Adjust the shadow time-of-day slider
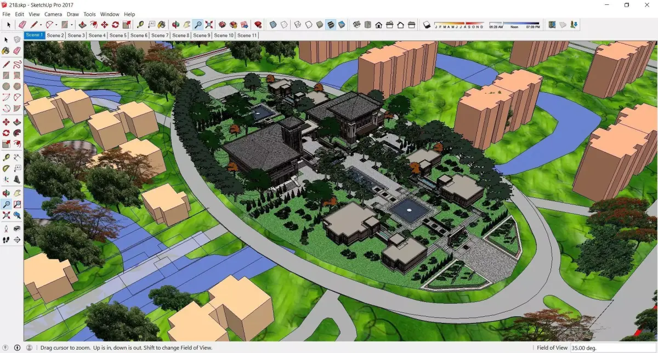 point(514,25)
